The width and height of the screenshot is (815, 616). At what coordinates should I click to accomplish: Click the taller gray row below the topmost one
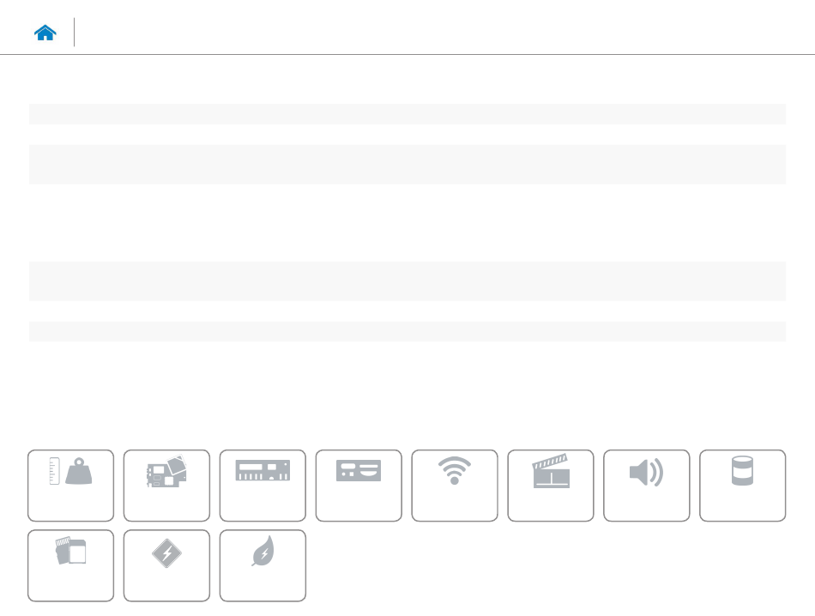[x=407, y=164]
